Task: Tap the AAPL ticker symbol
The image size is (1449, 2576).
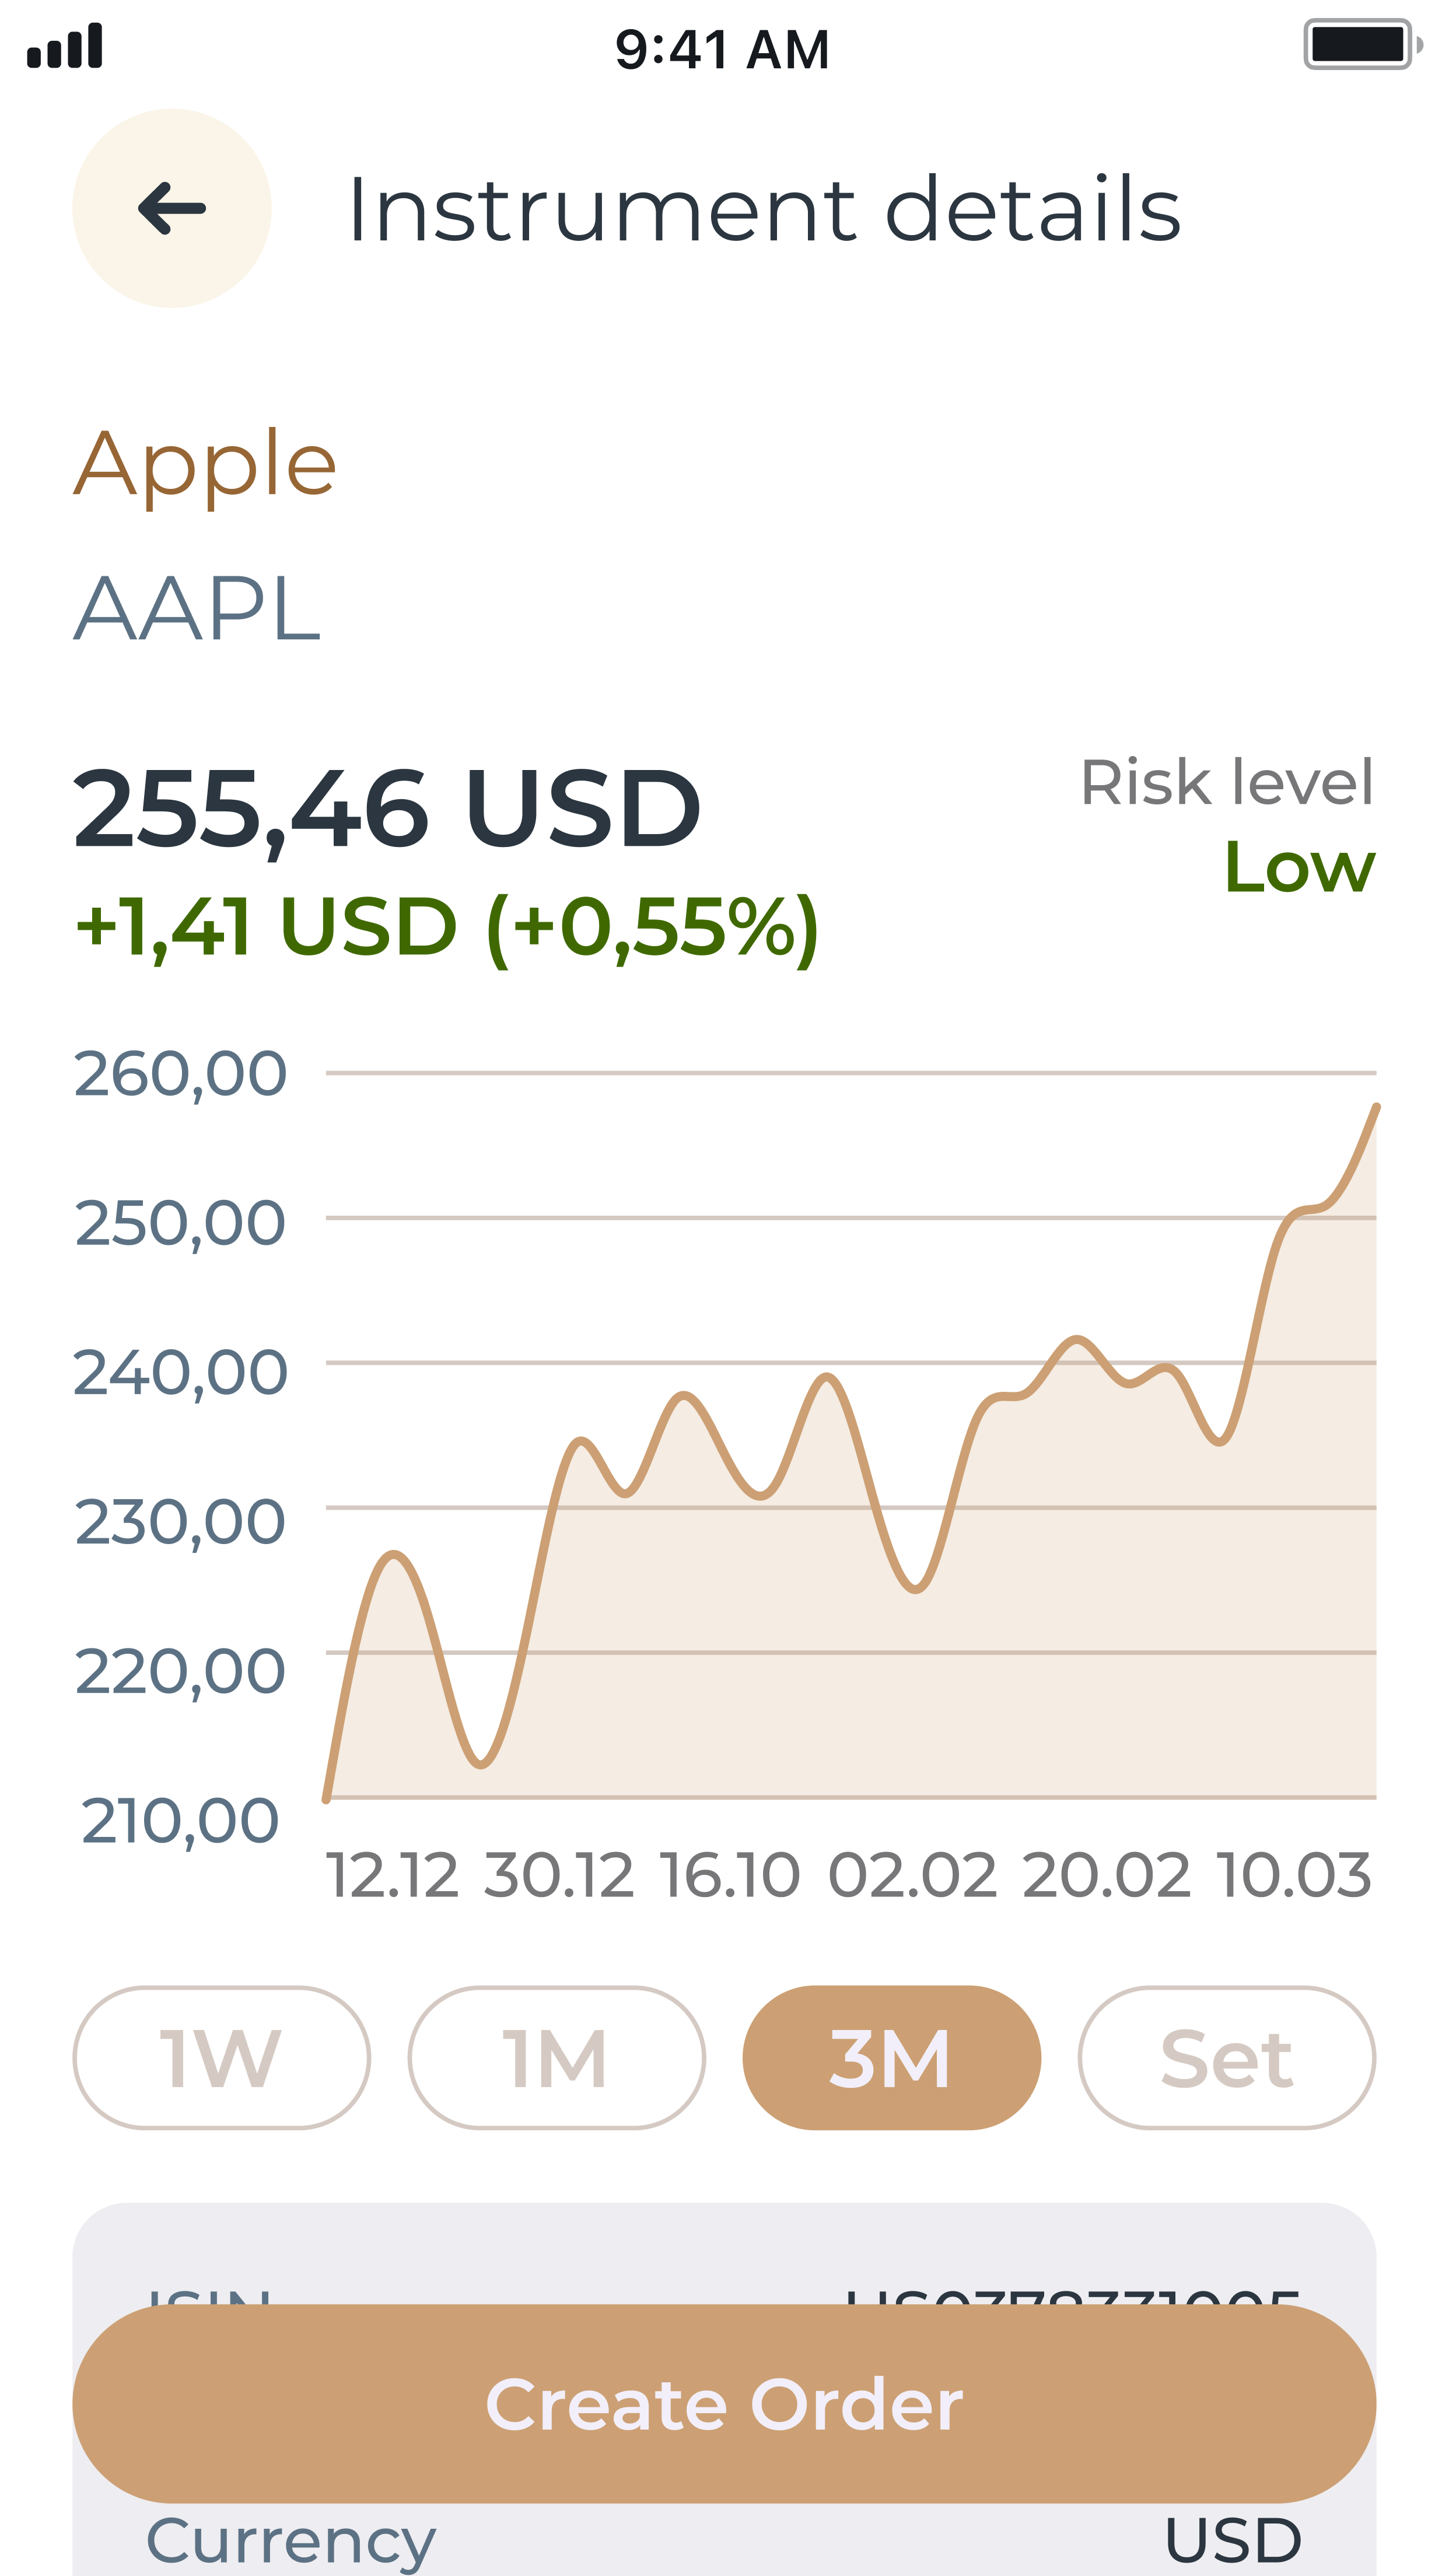Action: [197, 609]
